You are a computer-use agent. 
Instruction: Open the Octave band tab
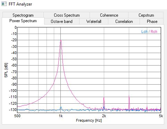(x=61, y=21)
